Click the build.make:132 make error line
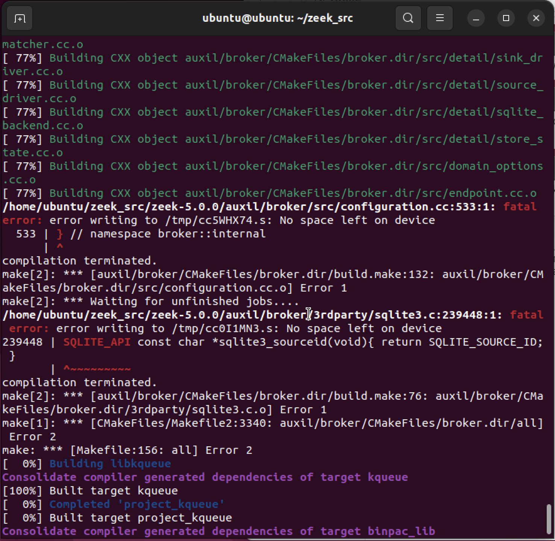 click(x=273, y=281)
